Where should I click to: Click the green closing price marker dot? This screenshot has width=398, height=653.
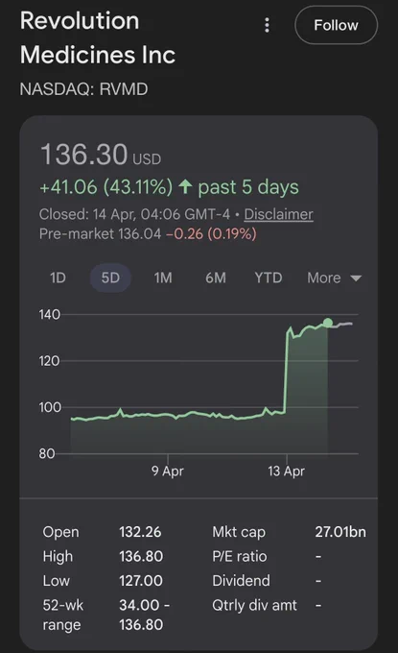point(328,323)
